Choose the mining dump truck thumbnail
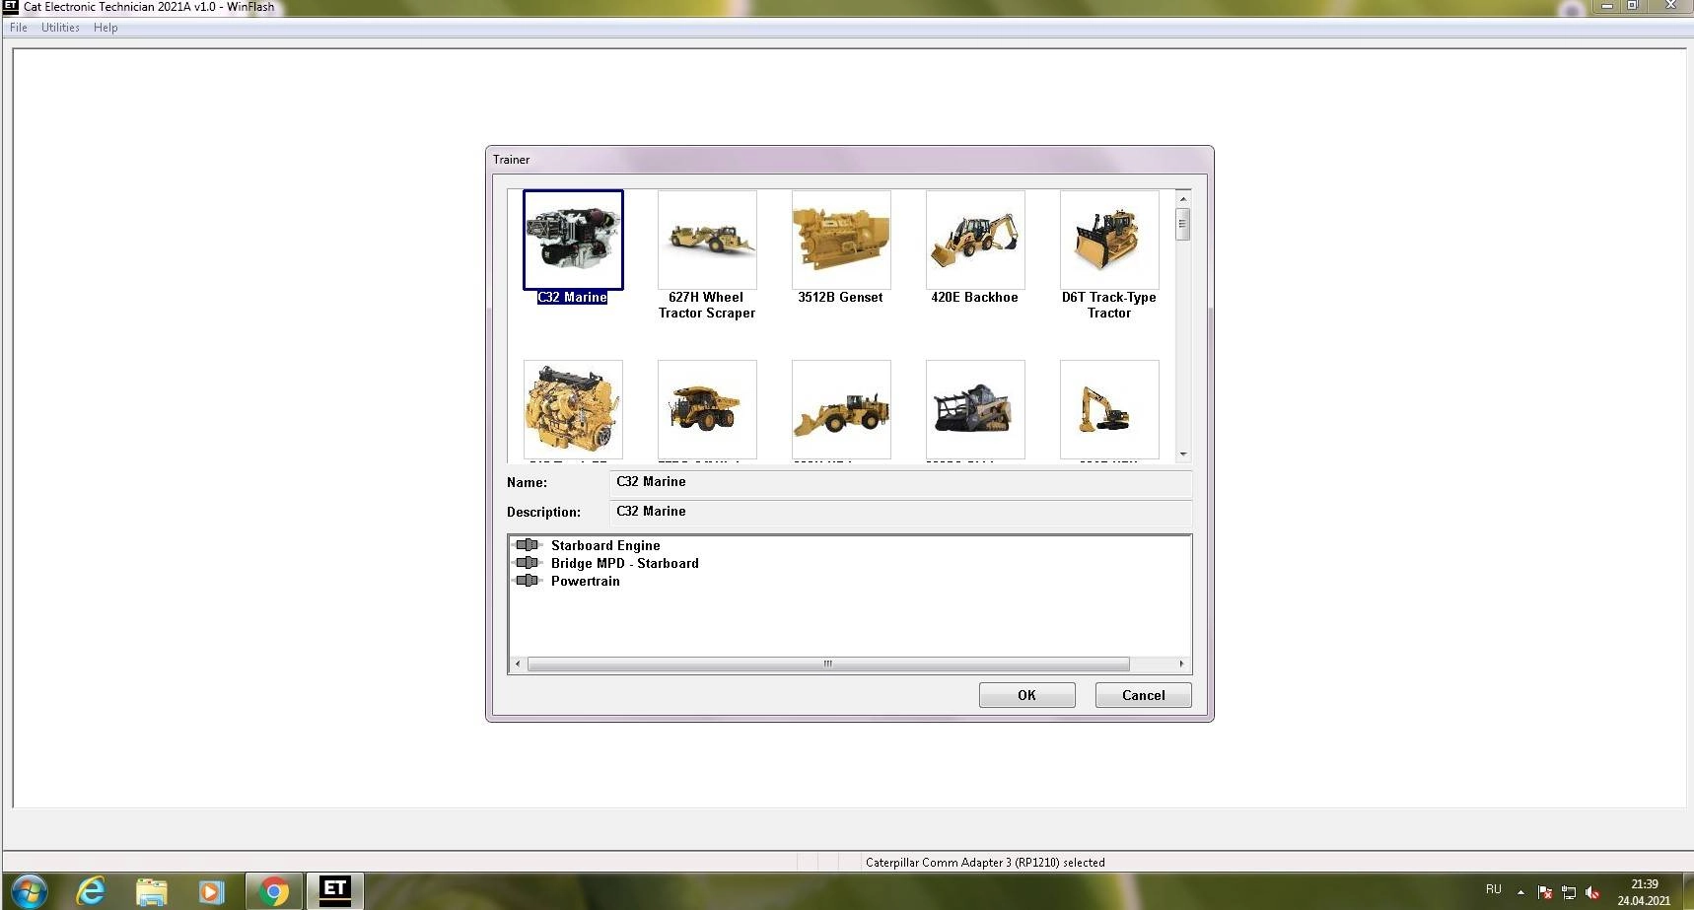The width and height of the screenshot is (1694, 910). pos(707,409)
